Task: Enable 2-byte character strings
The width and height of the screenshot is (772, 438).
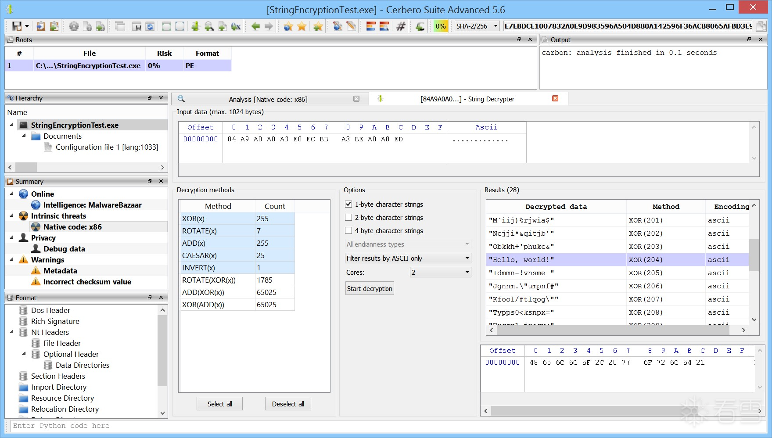Action: tap(348, 218)
